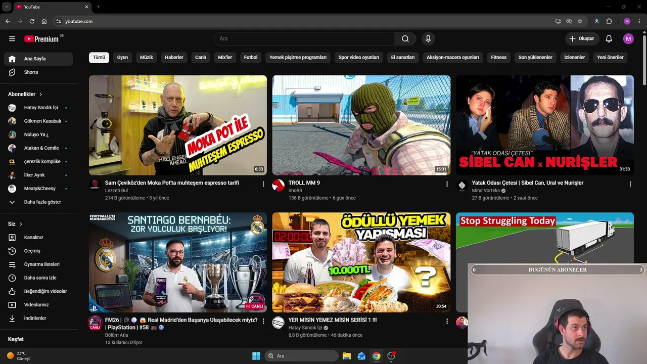
Task: Open the Sam Çeviköz Moka Pot video title
Action: click(x=172, y=183)
